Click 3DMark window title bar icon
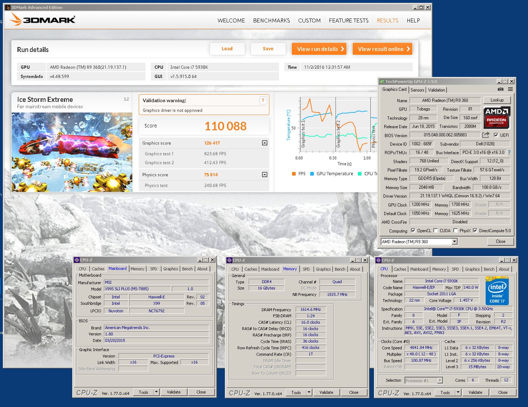The width and height of the screenshot is (528, 407). click(7, 7)
